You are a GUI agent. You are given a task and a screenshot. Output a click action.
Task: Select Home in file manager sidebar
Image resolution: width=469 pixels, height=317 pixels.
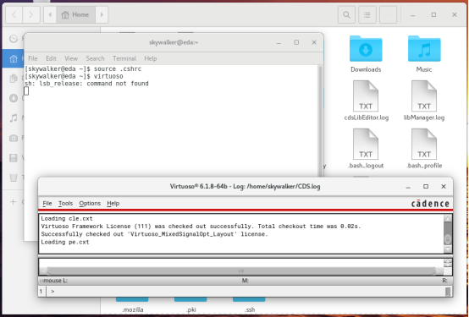(14, 58)
